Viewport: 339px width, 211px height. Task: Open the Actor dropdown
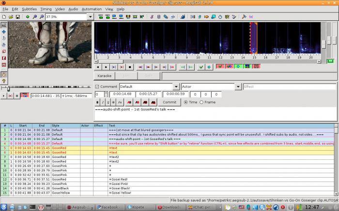pyautogui.click(x=238, y=86)
